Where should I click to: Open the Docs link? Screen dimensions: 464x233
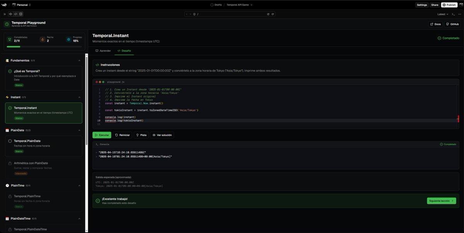[x=435, y=24]
